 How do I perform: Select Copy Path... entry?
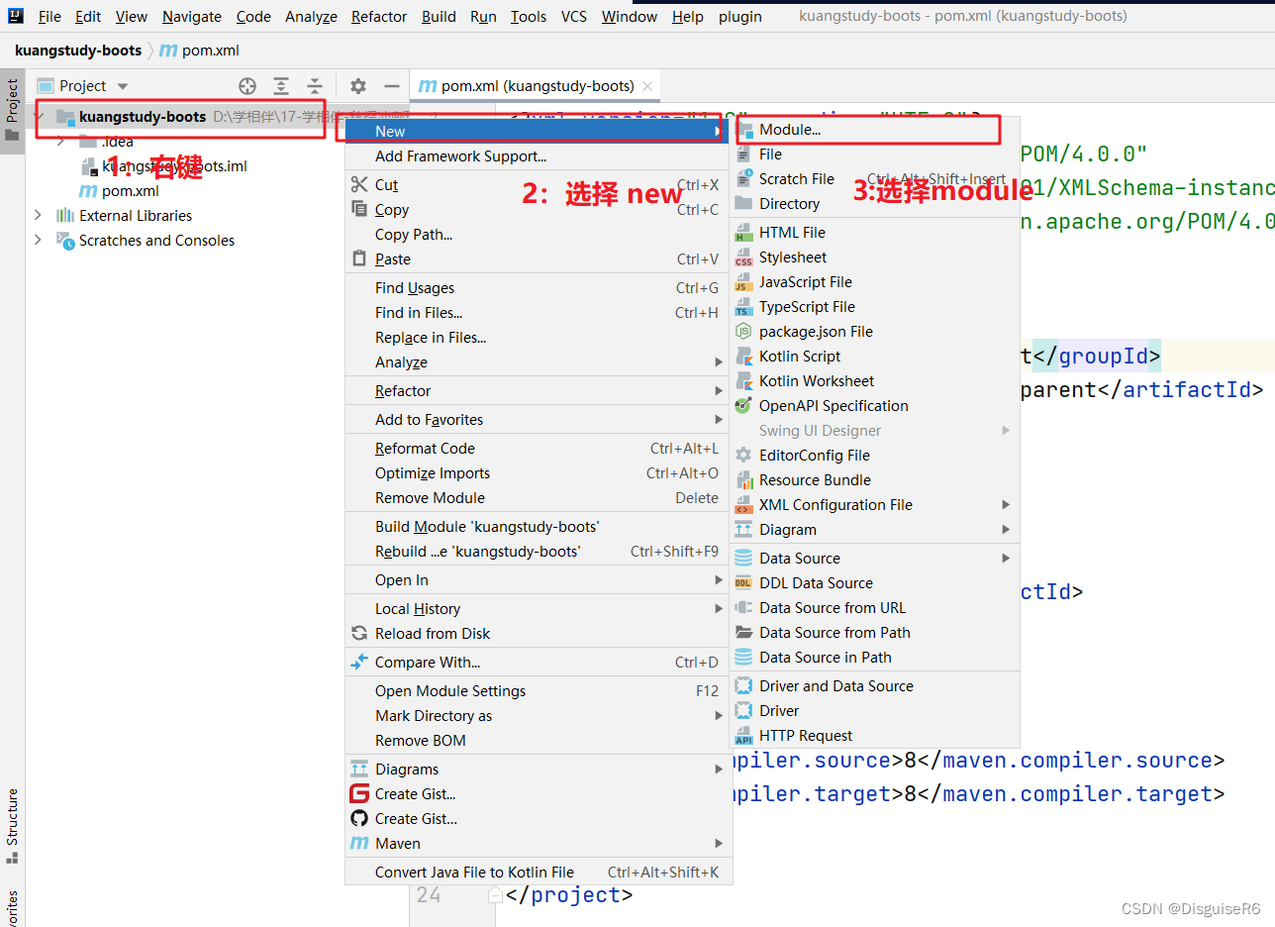[x=539, y=235]
